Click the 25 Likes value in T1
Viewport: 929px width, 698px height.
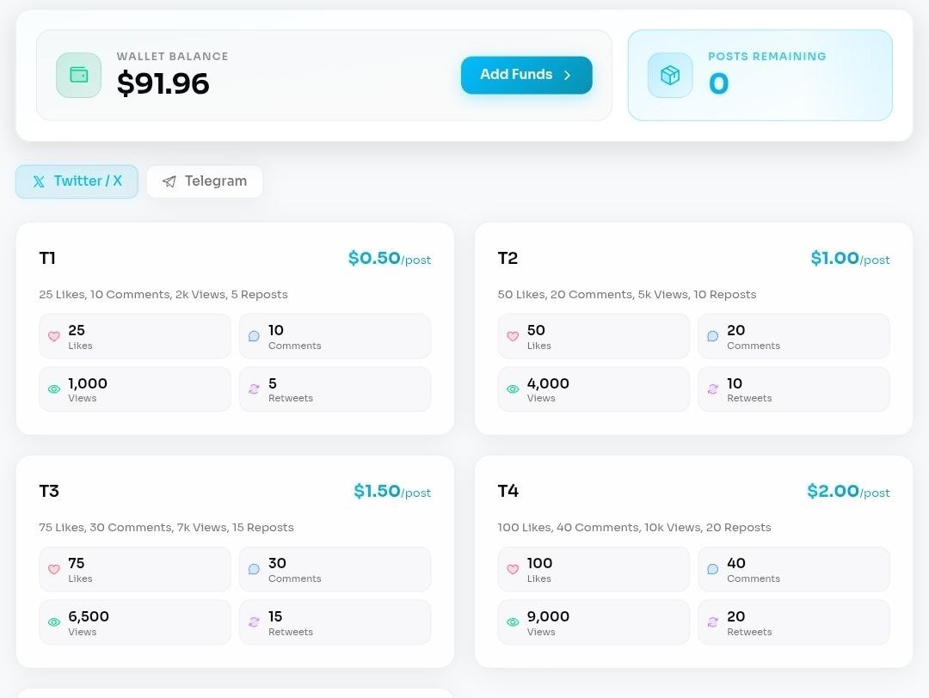[77, 330]
